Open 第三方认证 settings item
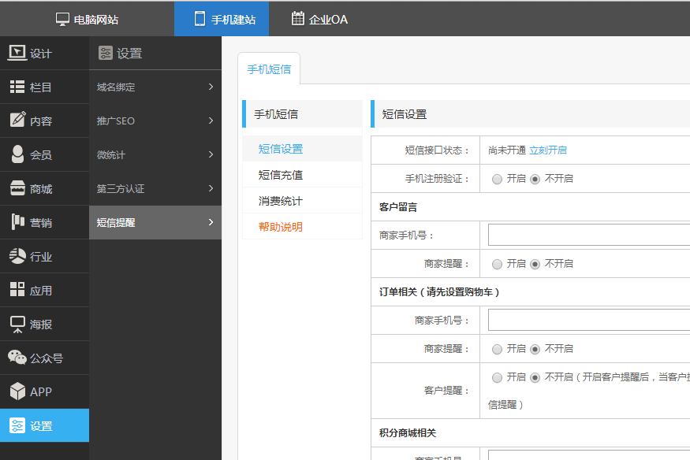Image resolution: width=690 pixels, height=460 pixels. tap(155, 188)
